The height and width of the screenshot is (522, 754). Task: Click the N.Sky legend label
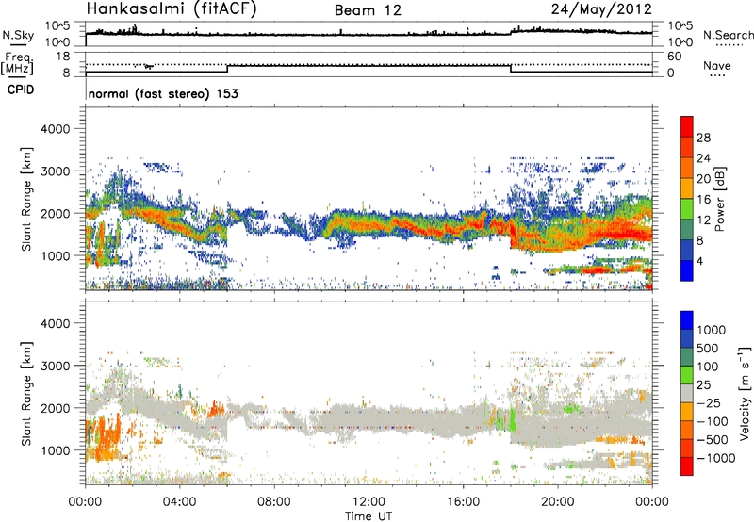(18, 36)
